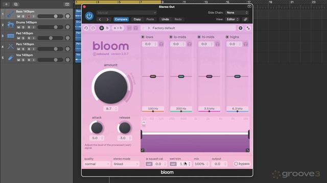Click the 6.3 kHz crossover frequency label

[x=237, y=108]
